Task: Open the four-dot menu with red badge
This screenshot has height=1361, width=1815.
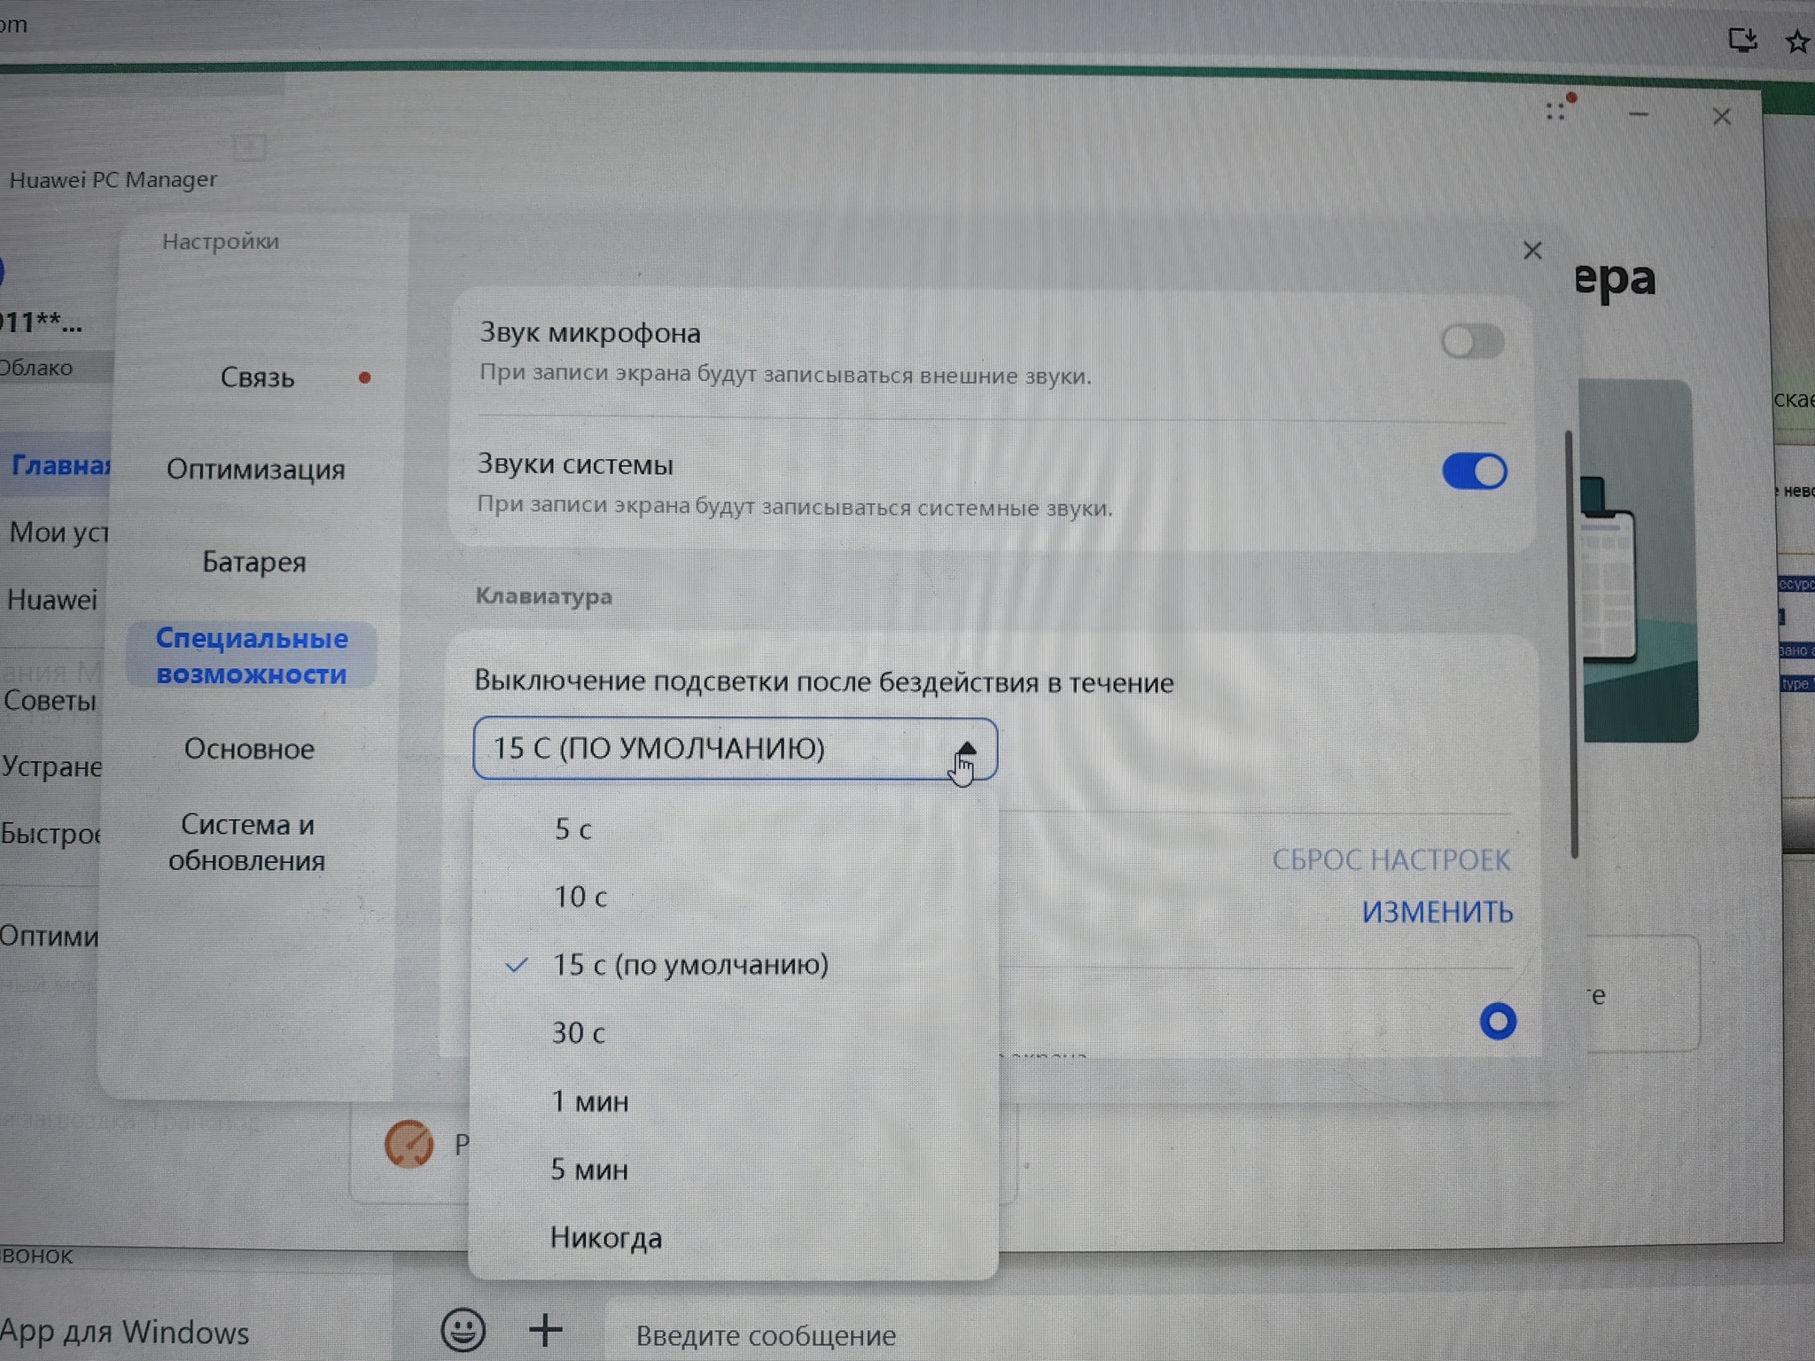Action: [1556, 110]
